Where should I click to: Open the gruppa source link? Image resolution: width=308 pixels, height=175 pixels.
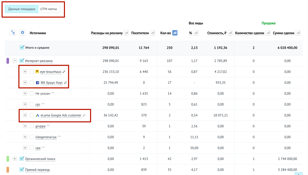(x=40, y=126)
